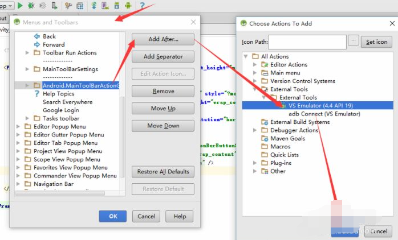The width and height of the screenshot is (398, 240).
Task: Cancel the Menus and Toolbars dialog
Action: pos(146,216)
